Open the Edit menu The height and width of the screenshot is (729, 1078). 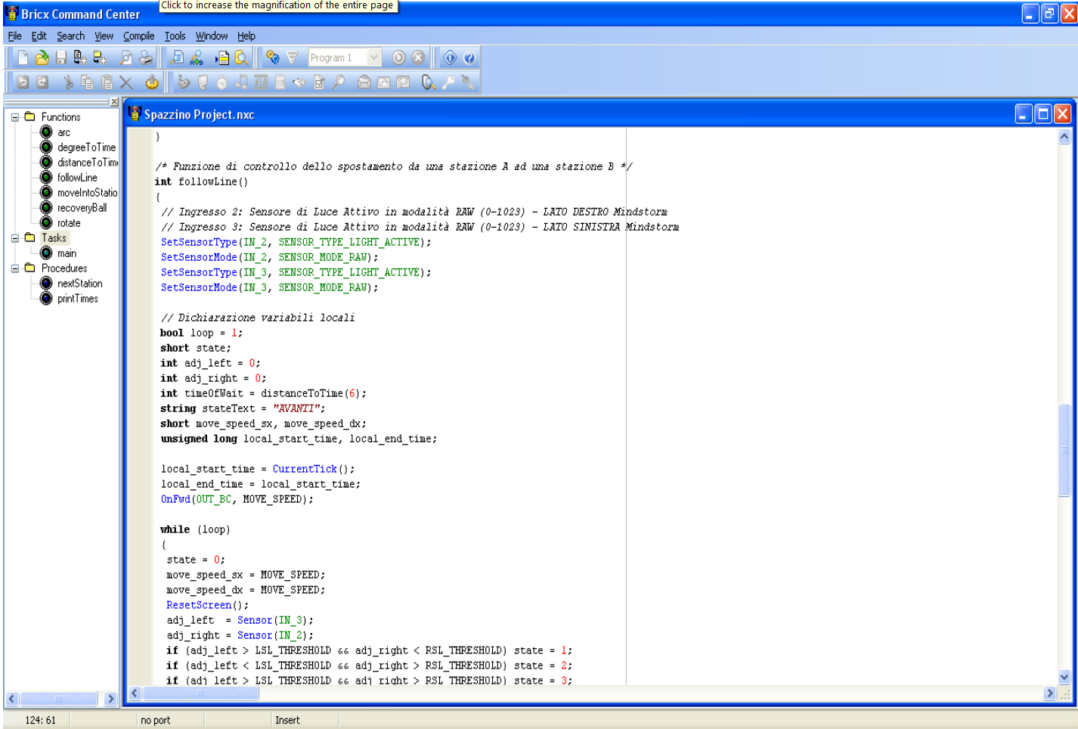[39, 36]
